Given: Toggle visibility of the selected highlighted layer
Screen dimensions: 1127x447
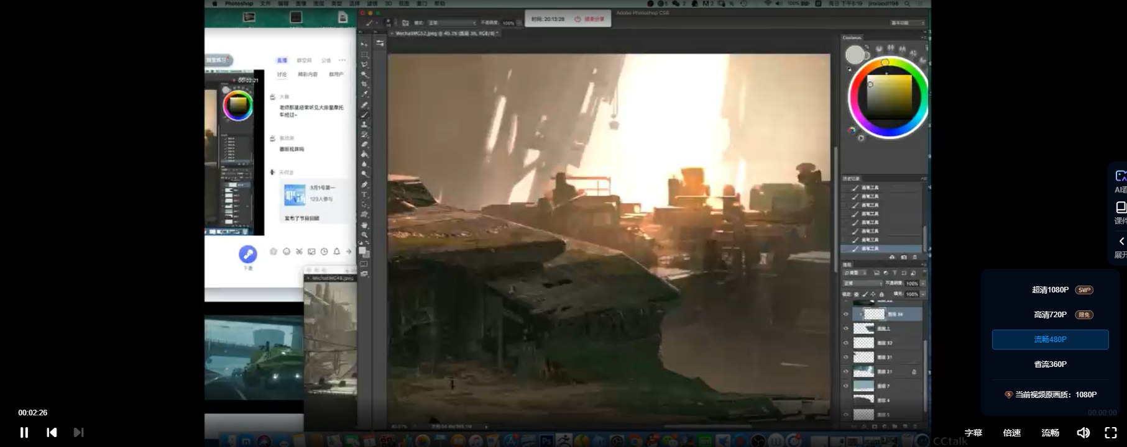Looking at the screenshot, I should click(845, 314).
